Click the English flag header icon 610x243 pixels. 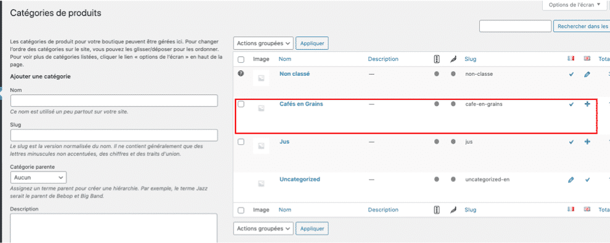(587, 59)
